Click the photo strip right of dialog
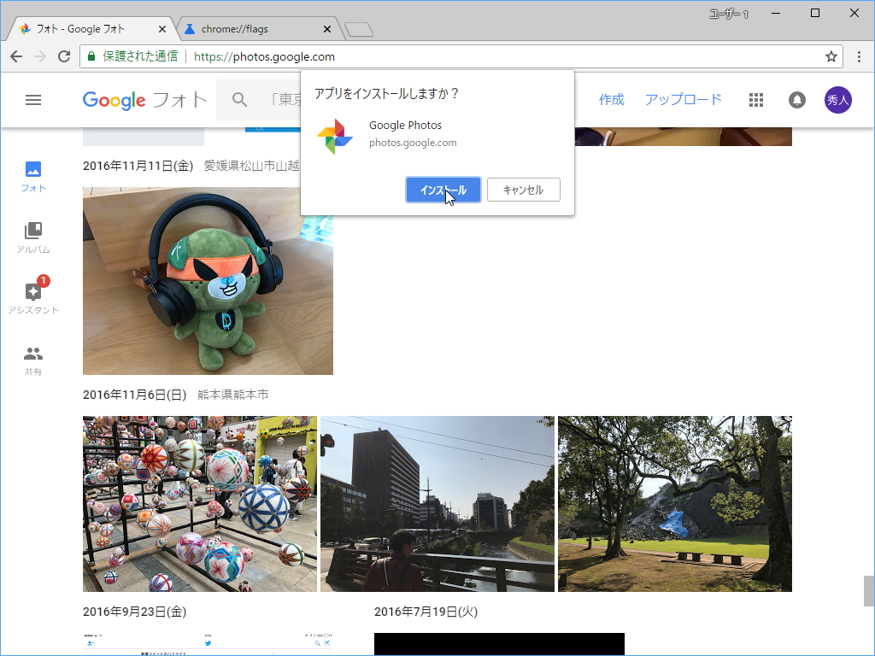 coord(683,137)
